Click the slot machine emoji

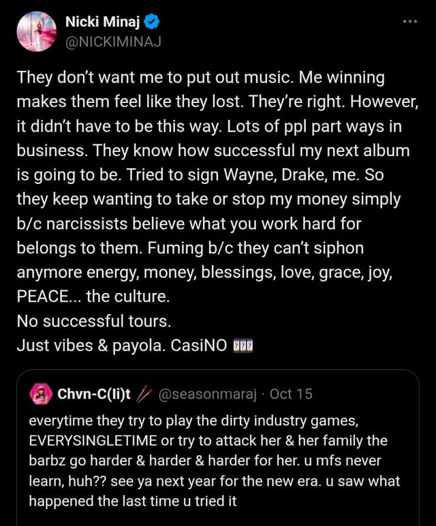243,345
